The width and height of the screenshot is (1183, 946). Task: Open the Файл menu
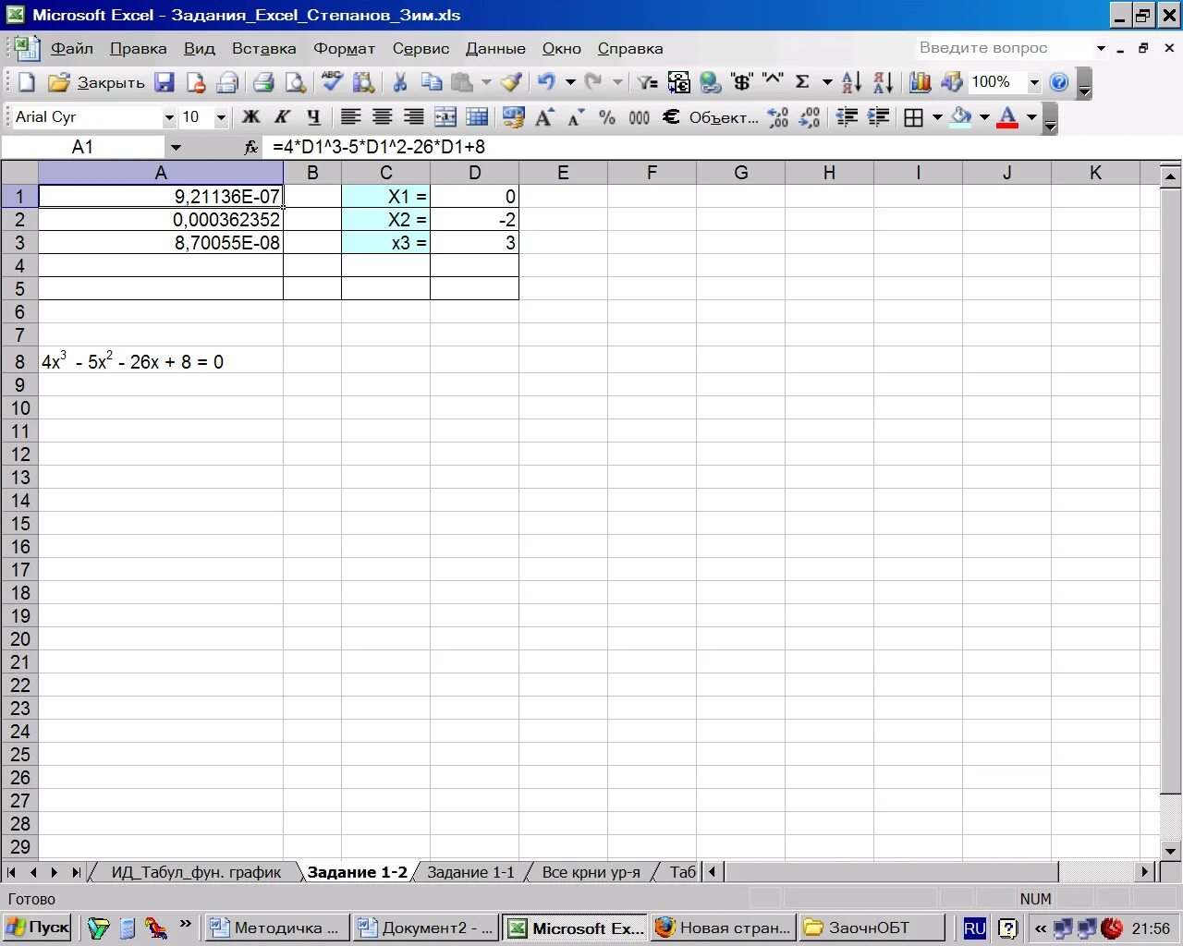pos(71,48)
